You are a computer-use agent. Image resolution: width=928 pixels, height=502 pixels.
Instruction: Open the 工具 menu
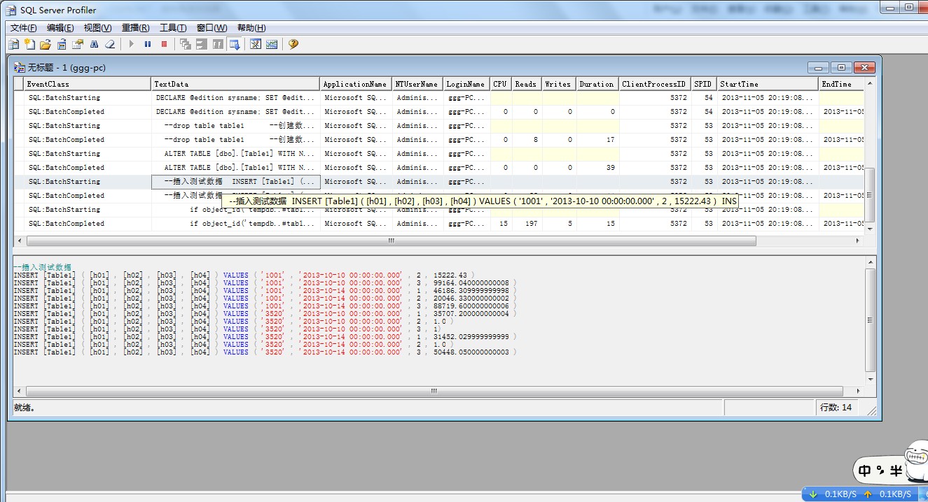click(x=174, y=27)
